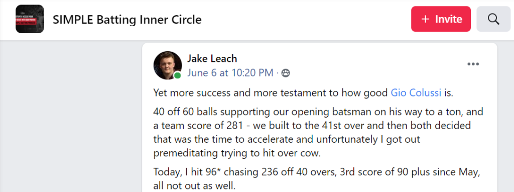
Task: Click the plus icon on Invite button
Action: 425,19
